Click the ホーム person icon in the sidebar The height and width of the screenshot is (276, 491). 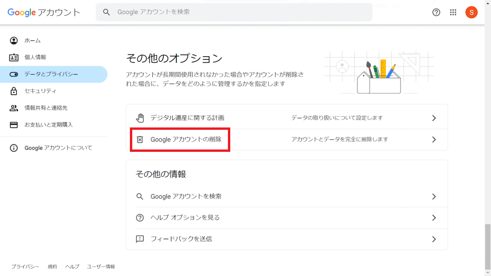pos(14,40)
